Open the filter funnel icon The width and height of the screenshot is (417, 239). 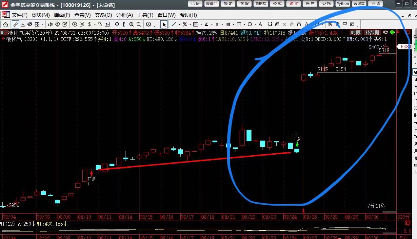(100, 24)
